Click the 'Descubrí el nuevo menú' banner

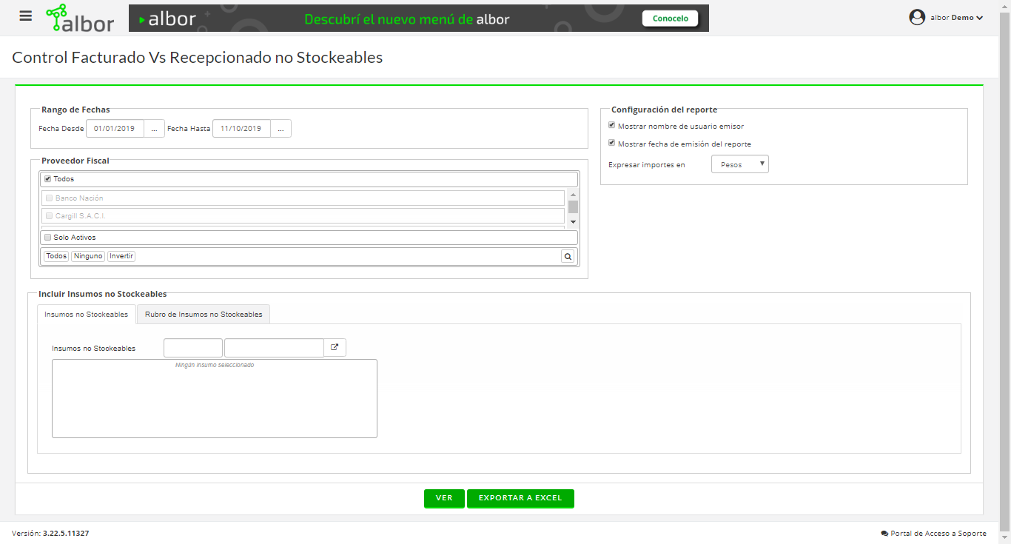(419, 19)
